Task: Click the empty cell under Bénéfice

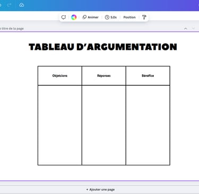Action: [148, 125]
